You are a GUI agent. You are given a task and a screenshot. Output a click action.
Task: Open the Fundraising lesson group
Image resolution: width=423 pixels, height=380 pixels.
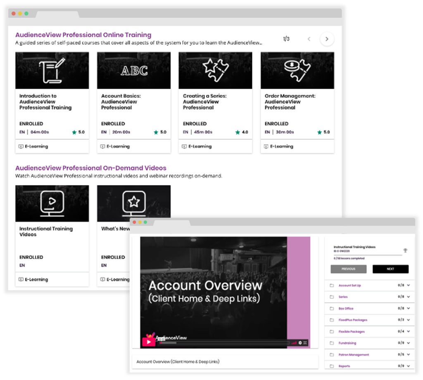pos(370,343)
